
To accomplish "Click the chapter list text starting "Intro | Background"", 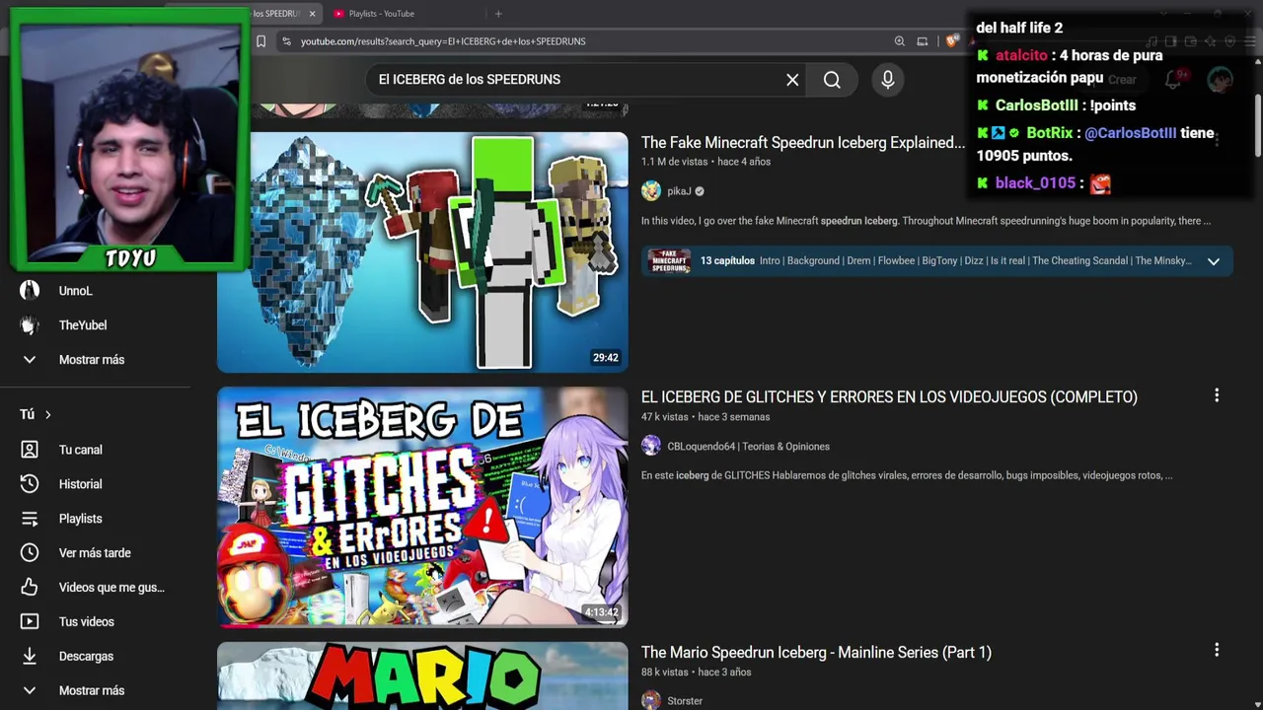I will tap(976, 261).
